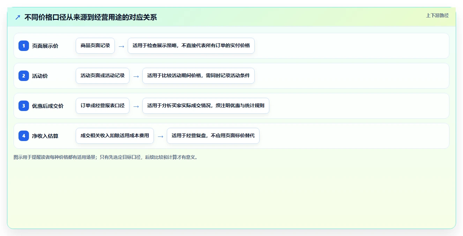This screenshot has width=463, height=236.
Task: Click the number 1 badge for 页面展示价
Action: point(24,46)
